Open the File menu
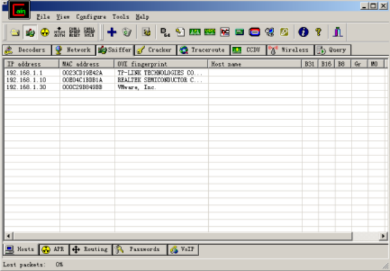This screenshot has width=390, height=271. [43, 17]
